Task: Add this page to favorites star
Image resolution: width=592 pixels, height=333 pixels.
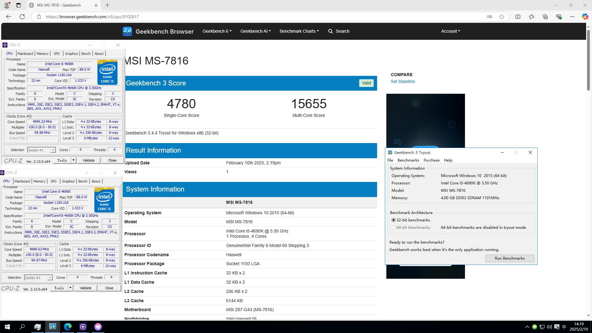Action: 502,17
